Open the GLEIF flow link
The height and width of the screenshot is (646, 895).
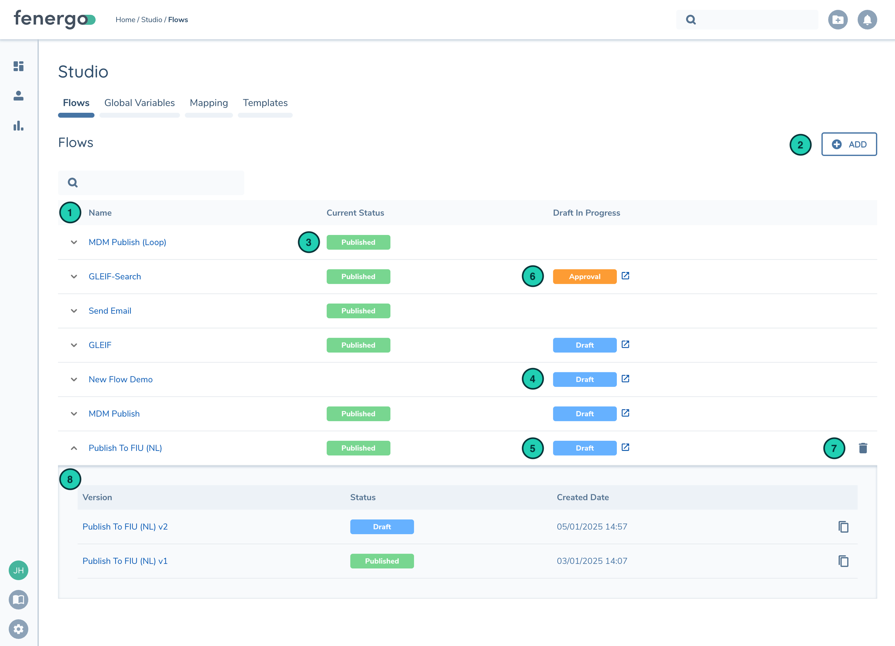[100, 345]
